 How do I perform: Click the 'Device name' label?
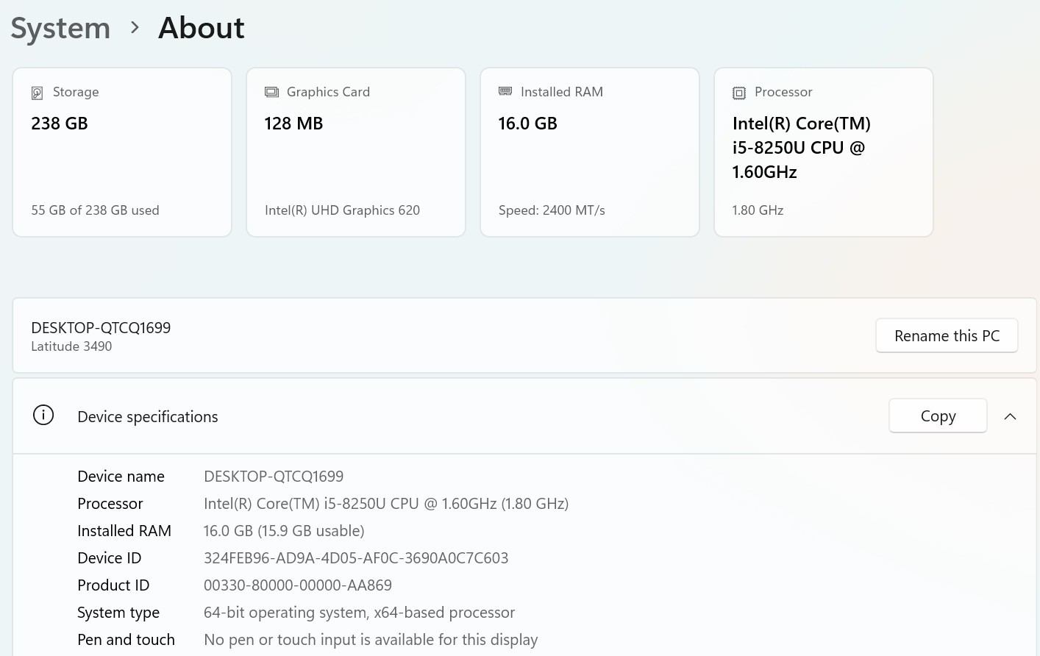[x=121, y=477]
